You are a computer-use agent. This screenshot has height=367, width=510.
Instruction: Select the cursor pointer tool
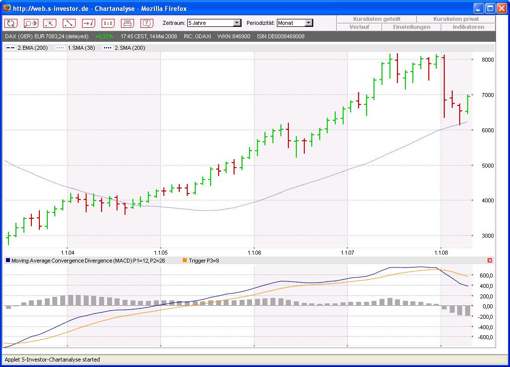(50, 23)
